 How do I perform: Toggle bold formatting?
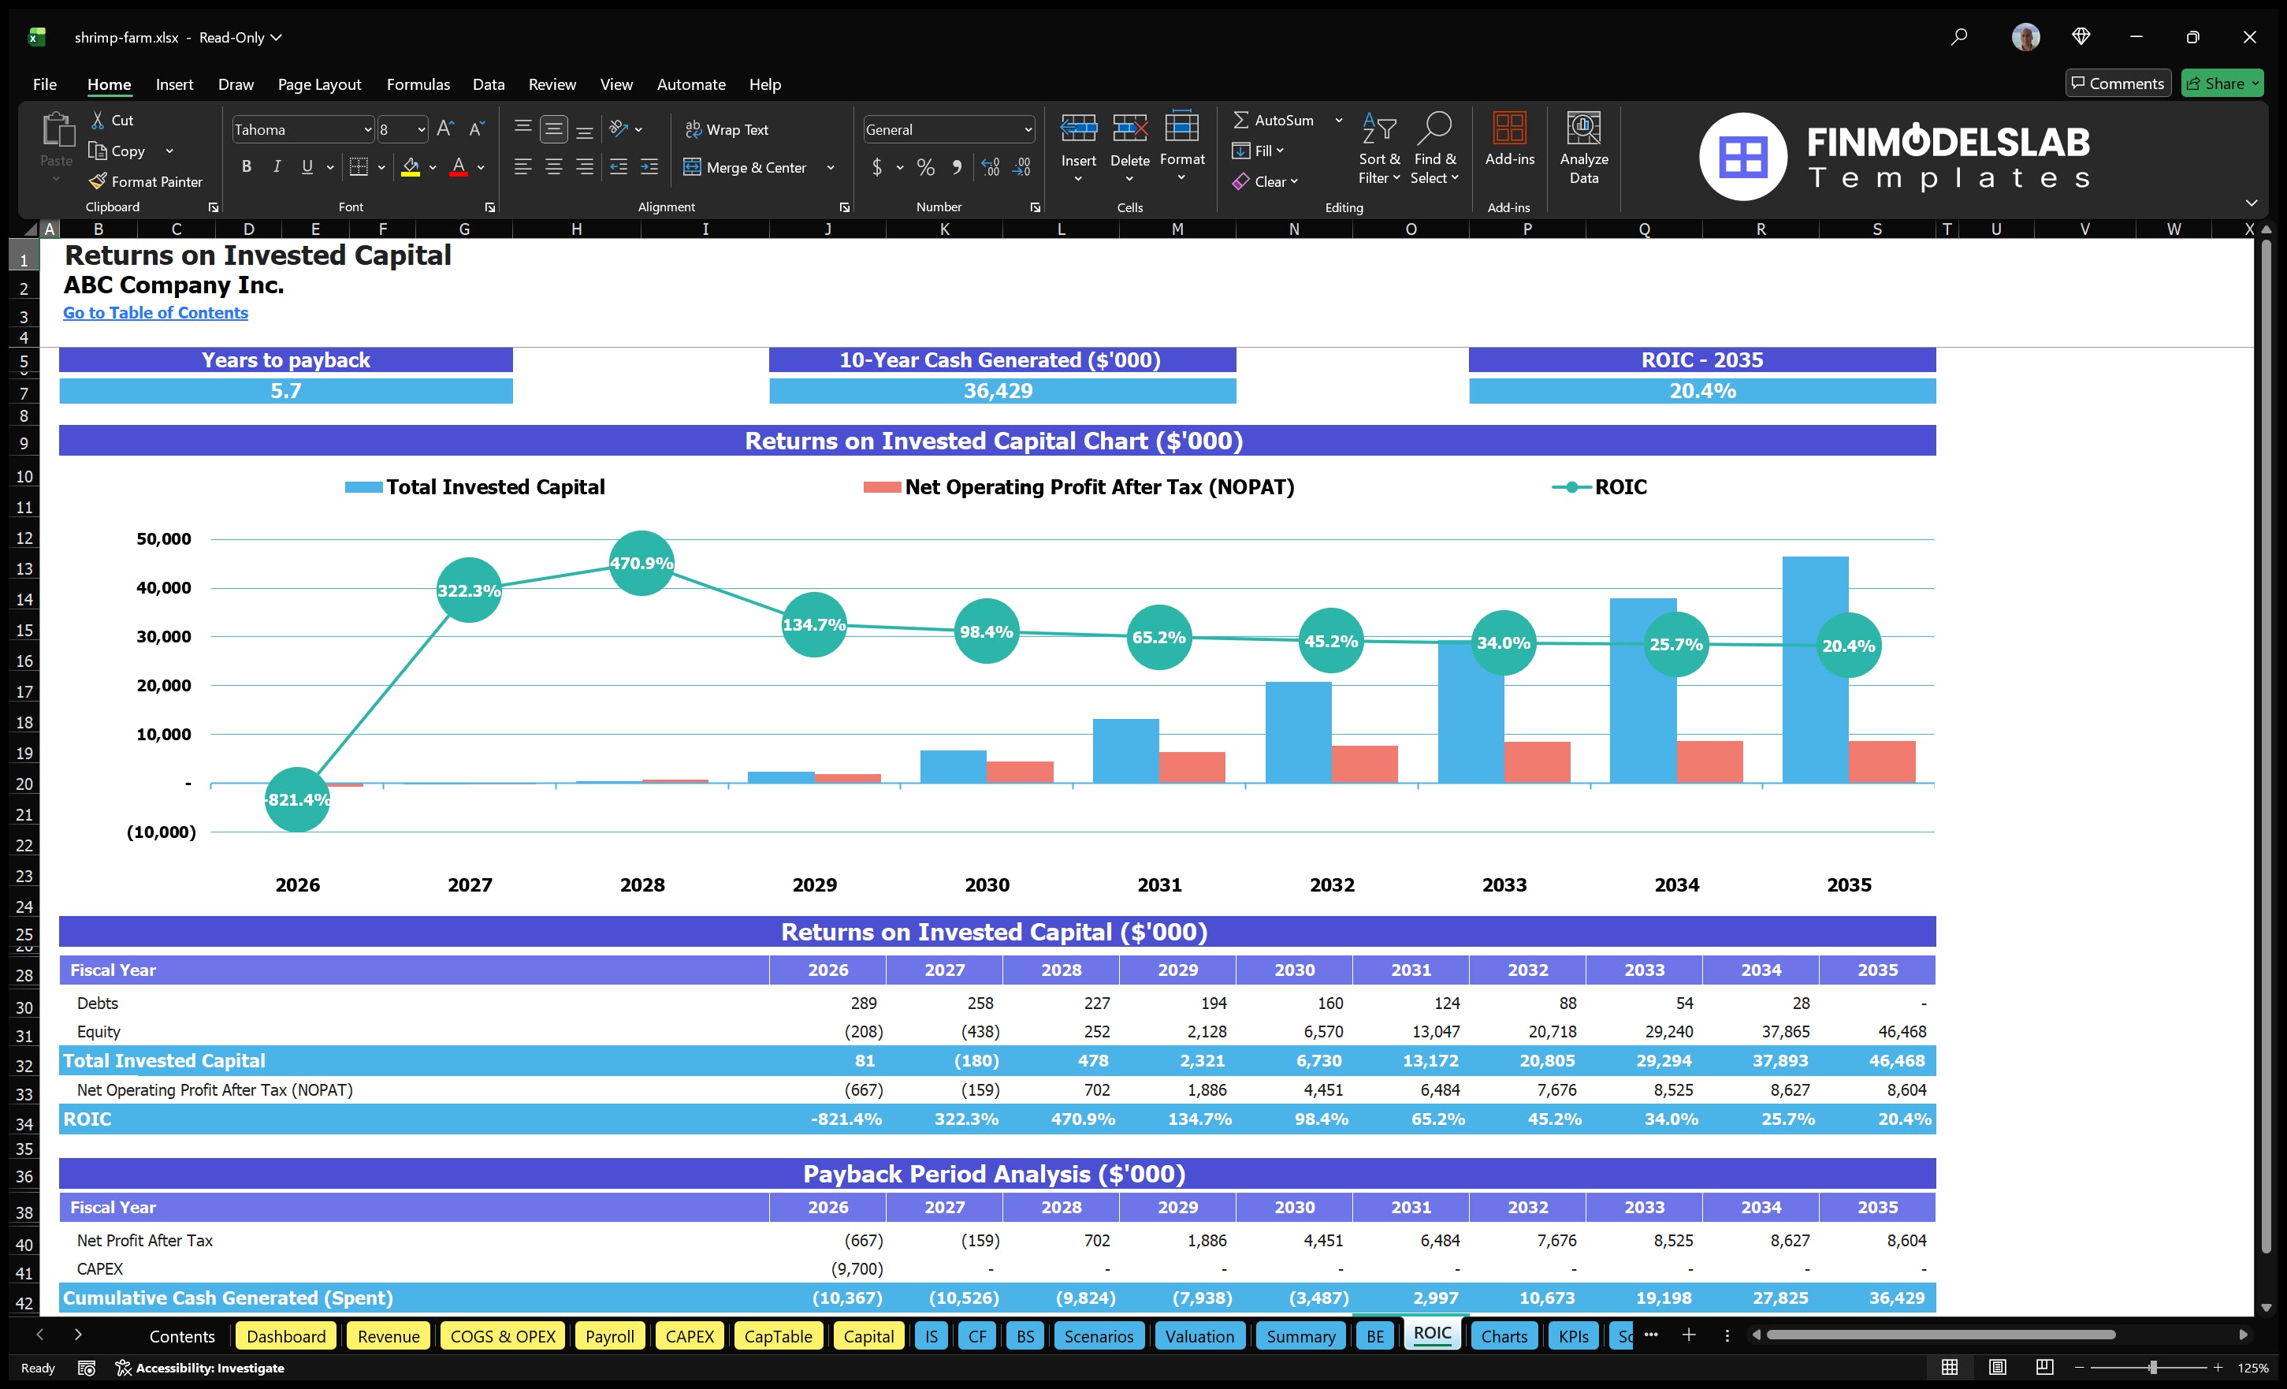tap(246, 167)
